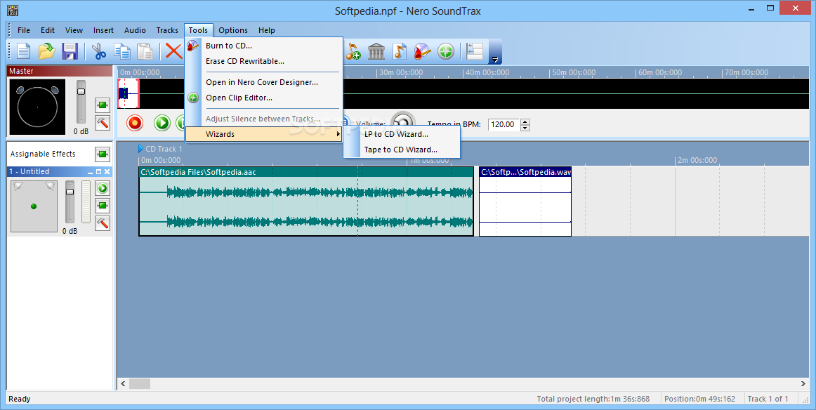Click the green dot in track 1 surround panner
Image resolution: width=816 pixels, height=410 pixels.
tap(34, 206)
